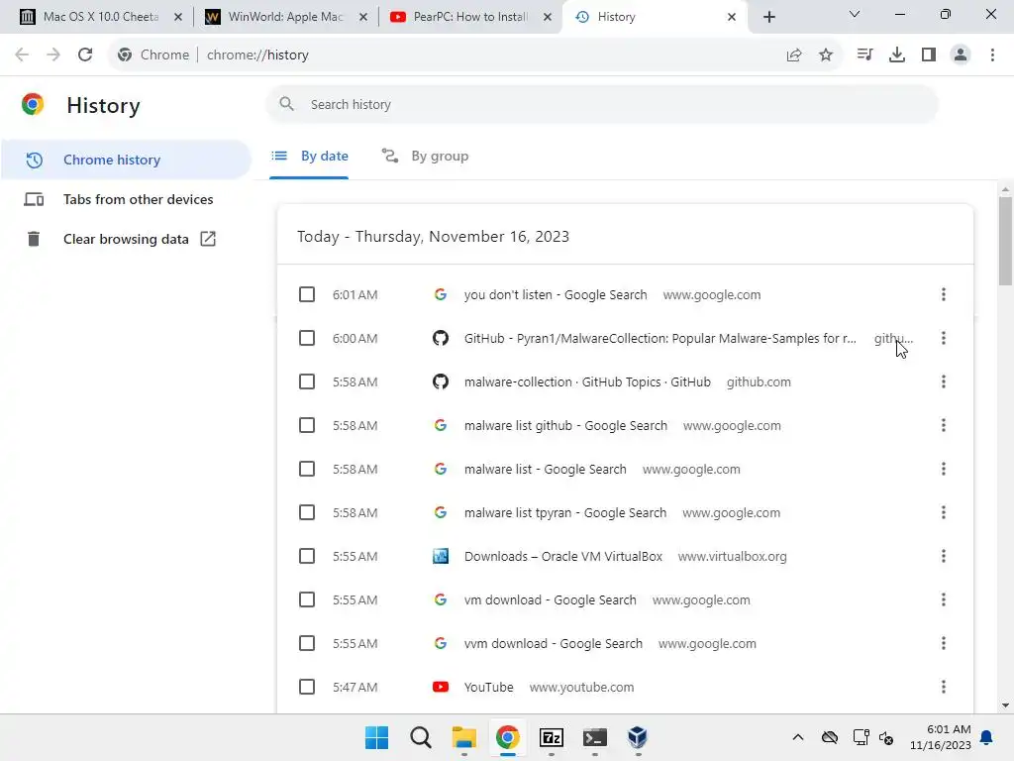The height and width of the screenshot is (761, 1014).
Task: Open actions menu for 'malware list tpyran'
Action: (x=944, y=512)
